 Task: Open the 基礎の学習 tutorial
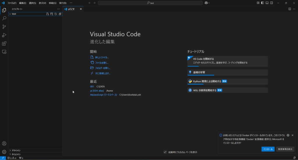[x=228, y=72]
